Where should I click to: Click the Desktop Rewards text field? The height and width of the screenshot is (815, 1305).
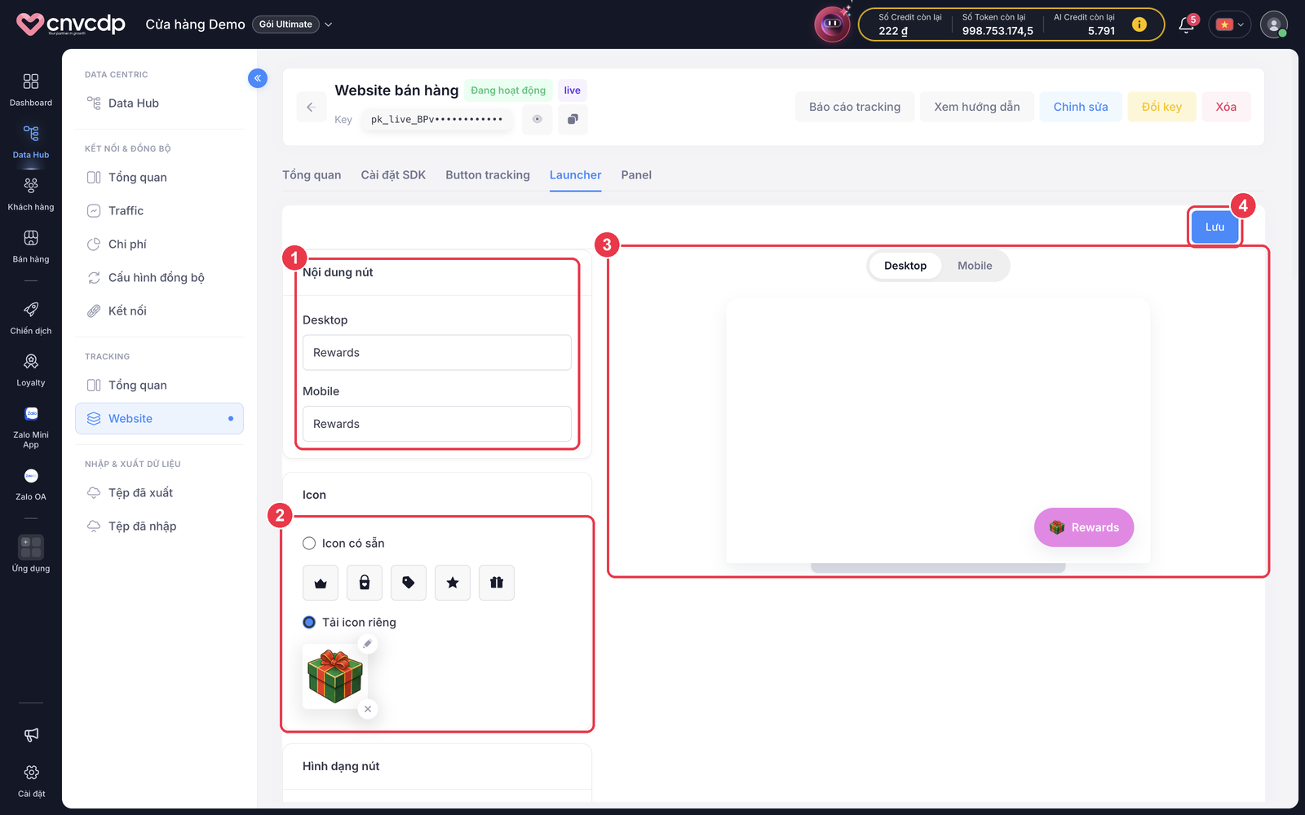coord(437,353)
